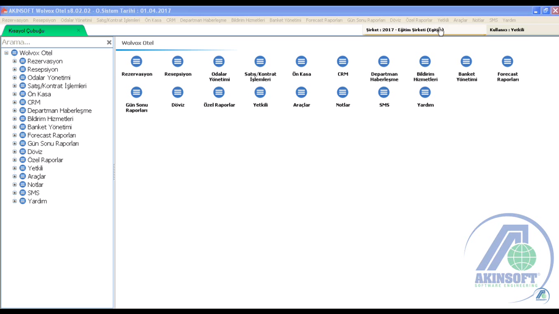This screenshot has height=314, width=559.
Task: Open Bildirim Hizmetleri icon in main panel
Action: click(425, 62)
